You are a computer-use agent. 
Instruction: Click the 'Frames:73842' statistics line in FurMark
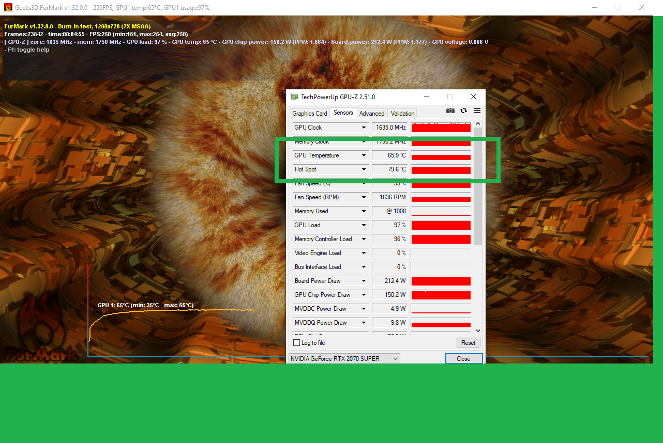pyautogui.click(x=96, y=34)
